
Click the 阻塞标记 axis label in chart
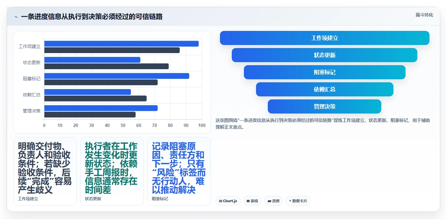pyautogui.click(x=32, y=79)
